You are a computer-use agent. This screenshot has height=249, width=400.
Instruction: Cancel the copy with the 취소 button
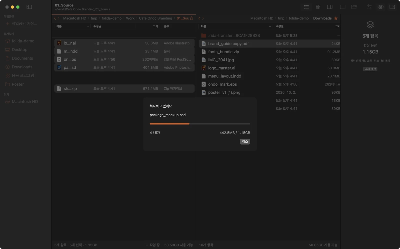[x=245, y=142]
